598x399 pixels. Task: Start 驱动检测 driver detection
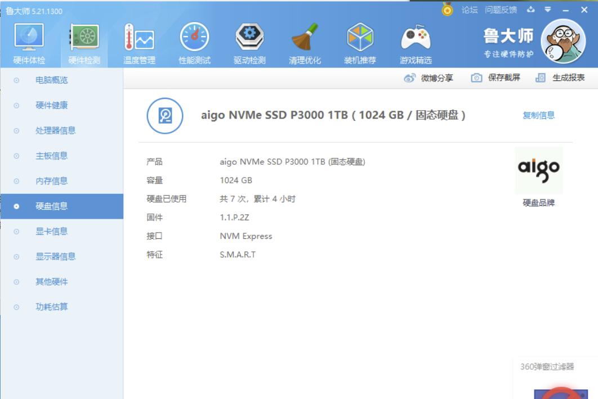pos(249,39)
